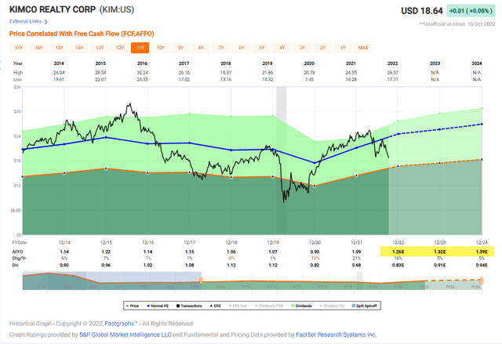Switch chart to 5Y range

(x=261, y=48)
